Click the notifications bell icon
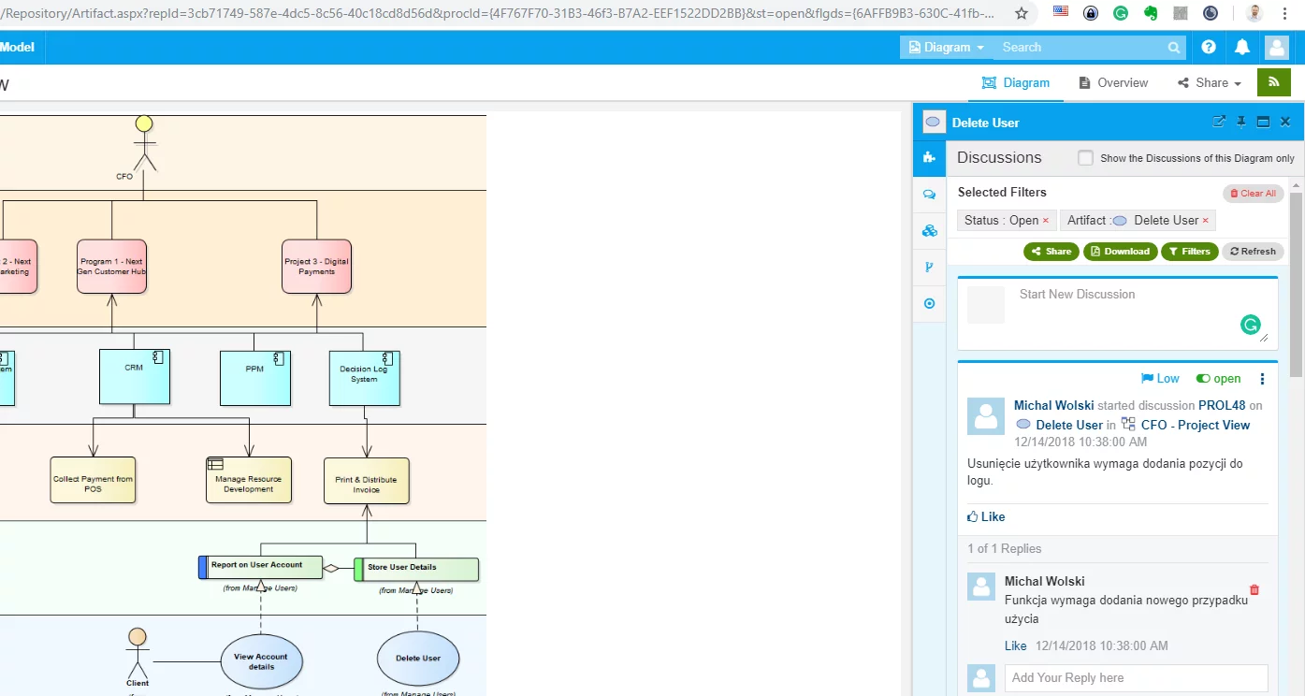Image resolution: width=1305 pixels, height=696 pixels. point(1242,47)
